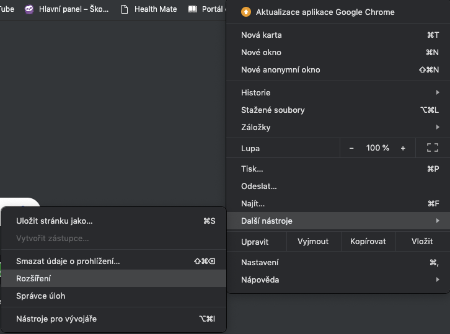Click the Vložit button
Screen dimensions: 450x334
(x=422, y=241)
